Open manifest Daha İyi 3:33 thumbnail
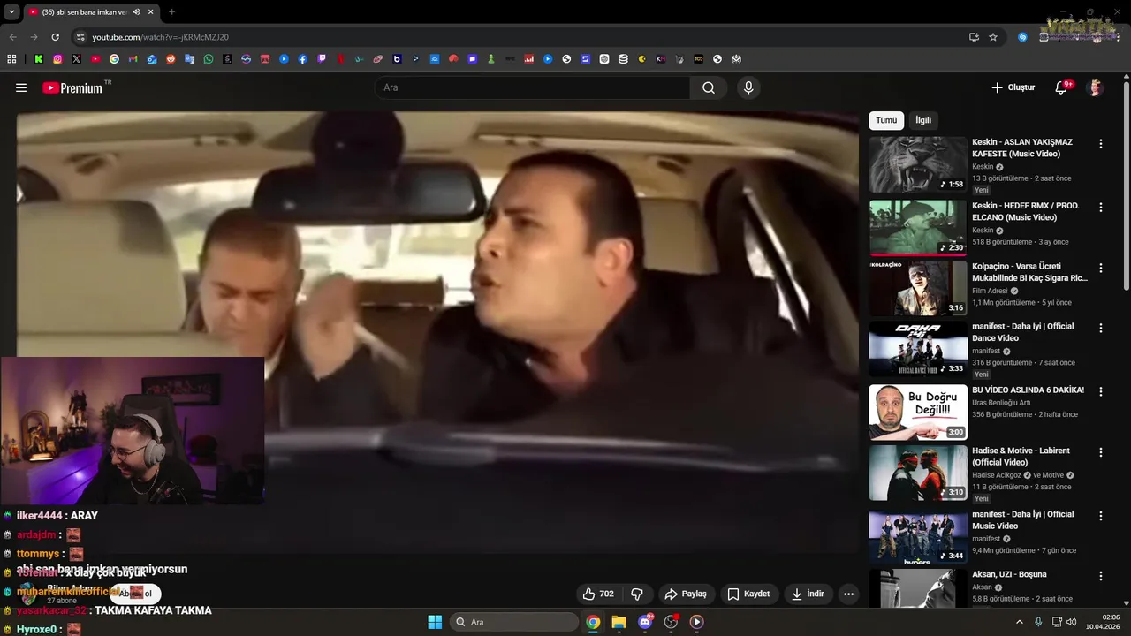 pos(918,348)
